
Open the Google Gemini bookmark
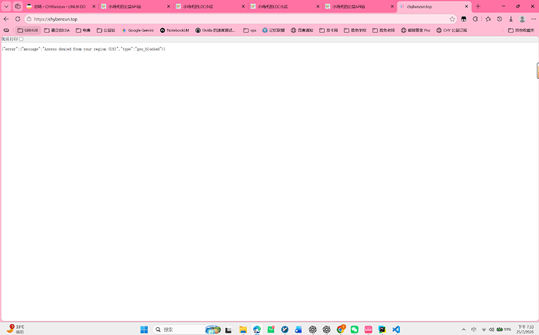tap(137, 30)
